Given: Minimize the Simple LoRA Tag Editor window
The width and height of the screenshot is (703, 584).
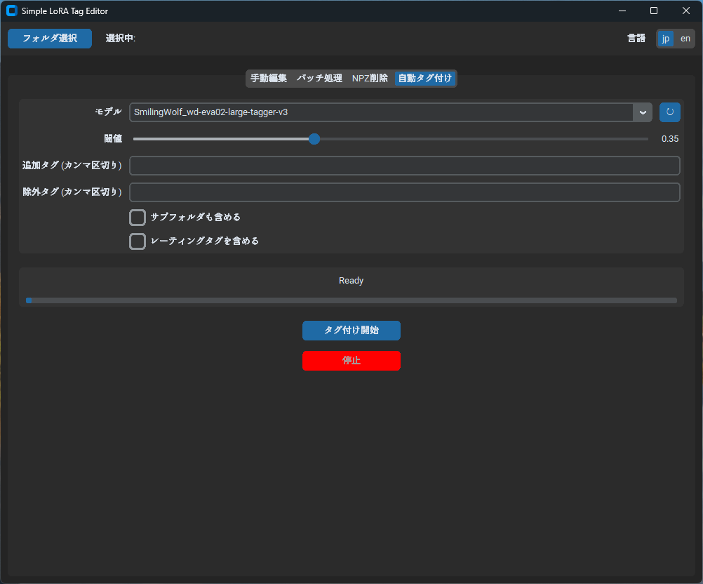Looking at the screenshot, I should click(622, 11).
